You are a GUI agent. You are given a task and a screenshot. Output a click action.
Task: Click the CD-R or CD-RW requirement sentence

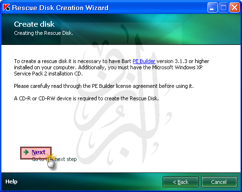pos(86,98)
